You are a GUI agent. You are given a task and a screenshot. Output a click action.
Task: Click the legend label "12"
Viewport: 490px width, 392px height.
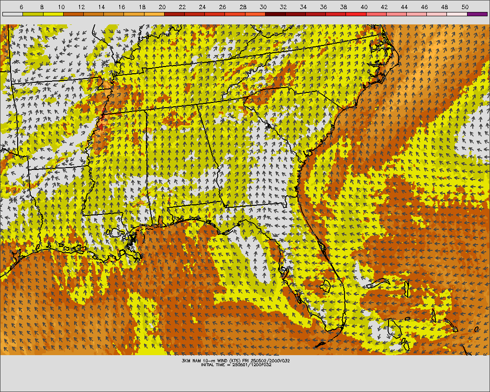tap(81, 7)
